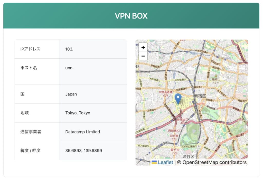Click the 緯度 / 経度 row label
Viewport: 263px width, 180px height.
[31, 151]
